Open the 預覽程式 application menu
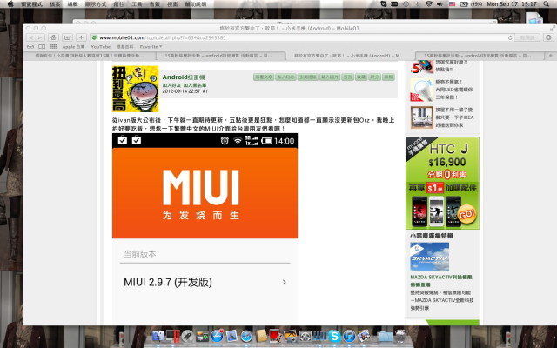 coord(31,4)
